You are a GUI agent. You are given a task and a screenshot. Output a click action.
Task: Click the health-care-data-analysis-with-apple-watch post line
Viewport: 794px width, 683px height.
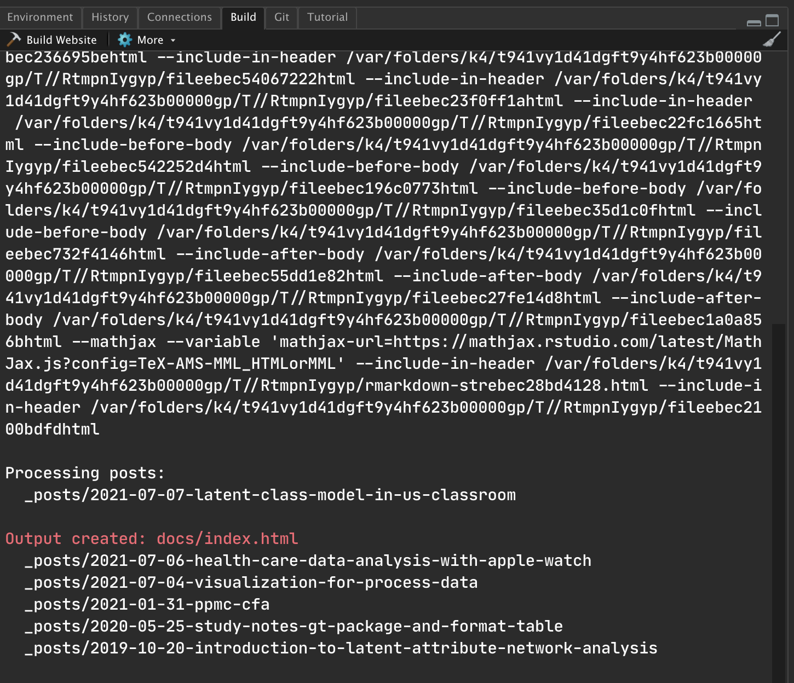[308, 560]
